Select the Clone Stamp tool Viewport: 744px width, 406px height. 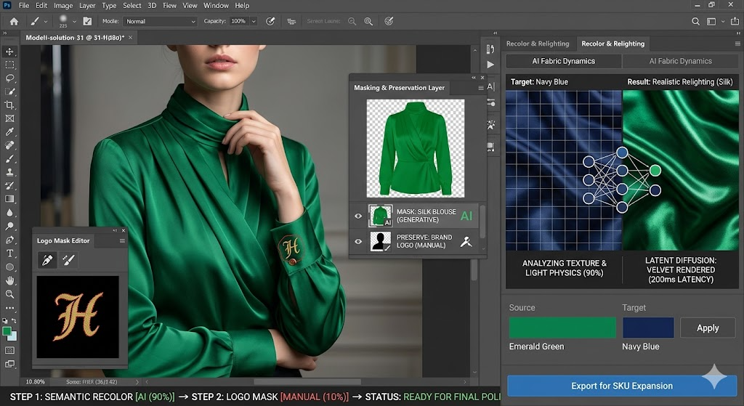(9, 172)
